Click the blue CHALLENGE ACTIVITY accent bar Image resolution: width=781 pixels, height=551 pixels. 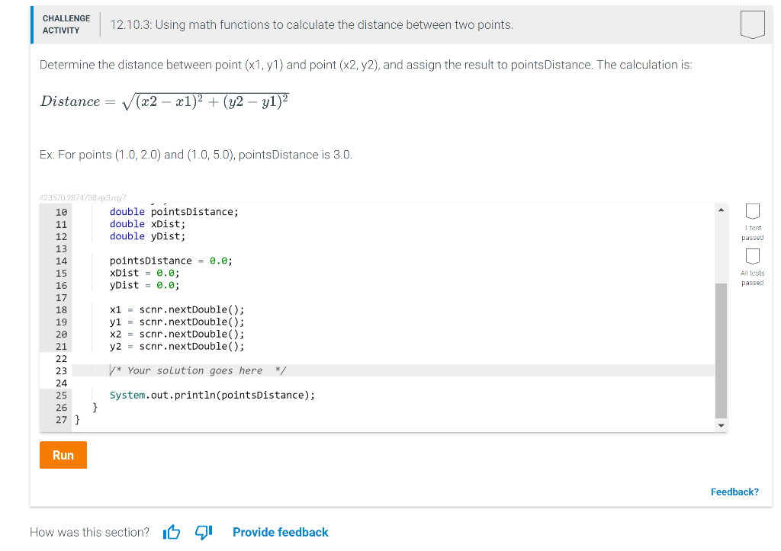point(31,25)
